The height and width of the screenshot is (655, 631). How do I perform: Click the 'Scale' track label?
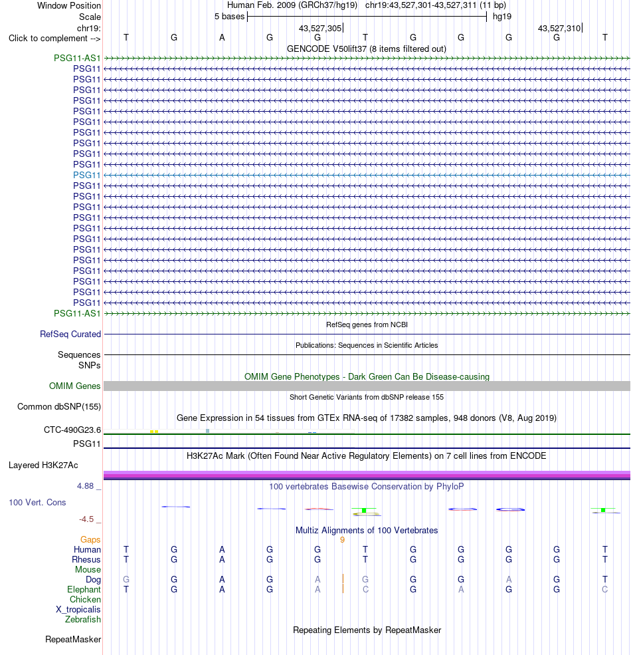pos(90,17)
